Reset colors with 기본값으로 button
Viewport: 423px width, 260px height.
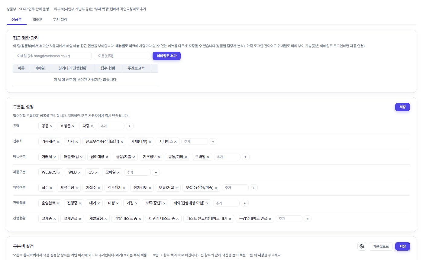(x=381, y=246)
